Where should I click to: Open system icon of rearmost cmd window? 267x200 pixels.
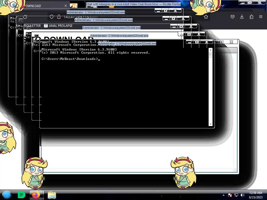pos(13,12)
